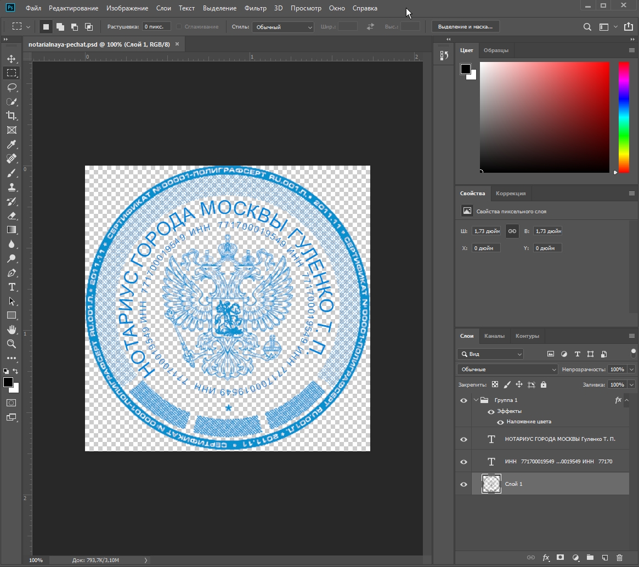Viewport: 639px width, 567px height.
Task: Click the add layer style fx icon
Action: pos(546,558)
